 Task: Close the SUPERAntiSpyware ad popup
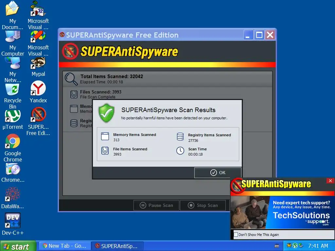[330, 181]
